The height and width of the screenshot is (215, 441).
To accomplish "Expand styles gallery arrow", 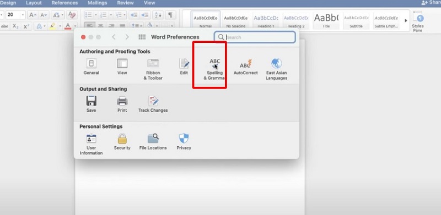I will point(406,20).
